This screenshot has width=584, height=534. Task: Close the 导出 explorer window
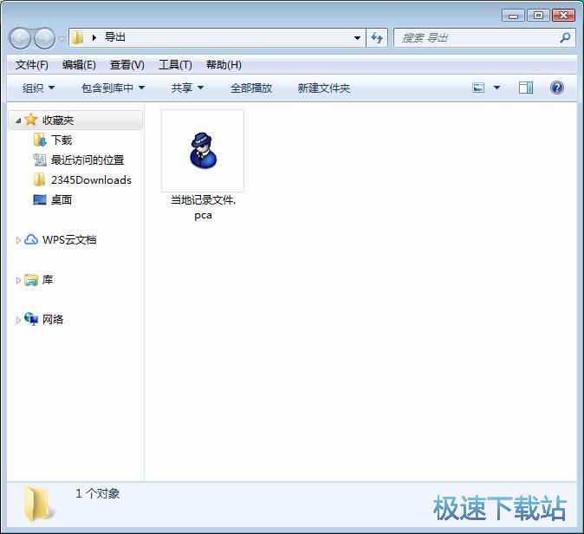click(x=563, y=16)
